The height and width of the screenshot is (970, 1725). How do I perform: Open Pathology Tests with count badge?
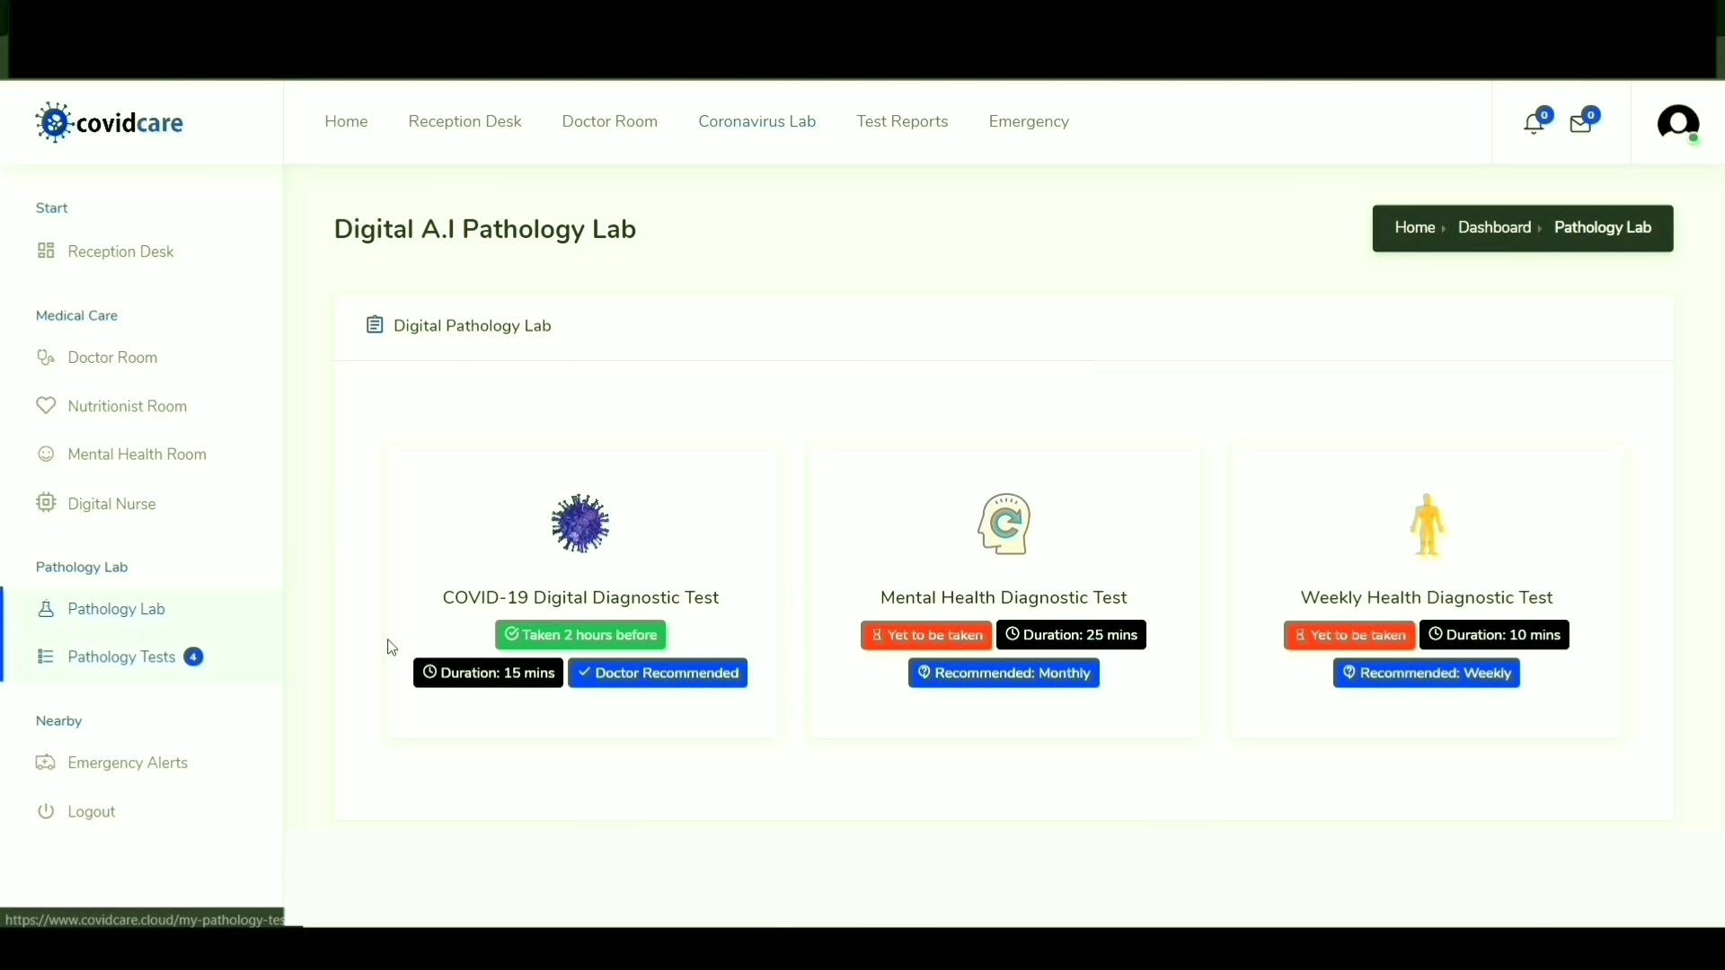click(x=121, y=657)
